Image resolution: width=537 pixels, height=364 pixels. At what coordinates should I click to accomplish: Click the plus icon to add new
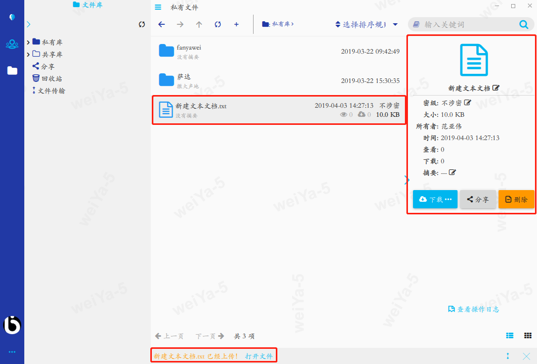(236, 24)
